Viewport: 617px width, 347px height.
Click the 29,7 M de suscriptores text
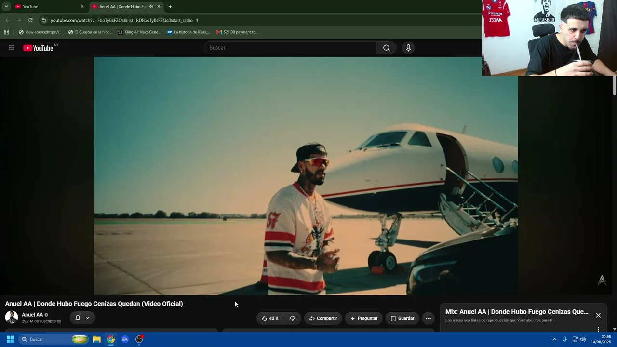pos(41,321)
